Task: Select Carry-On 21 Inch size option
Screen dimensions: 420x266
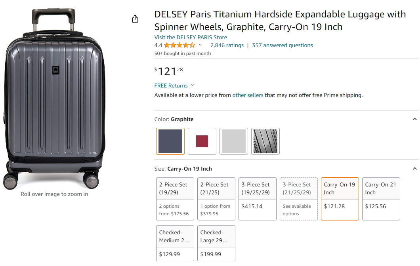Action: point(381,199)
